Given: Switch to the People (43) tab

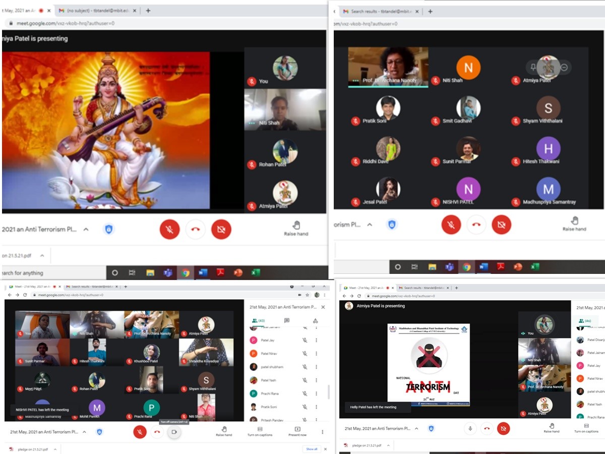Looking at the screenshot, I should [x=259, y=320].
